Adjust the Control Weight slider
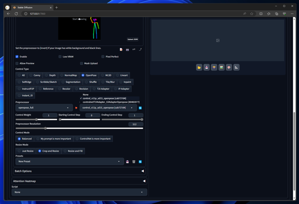The height and width of the screenshot is (204, 299). [36, 120]
